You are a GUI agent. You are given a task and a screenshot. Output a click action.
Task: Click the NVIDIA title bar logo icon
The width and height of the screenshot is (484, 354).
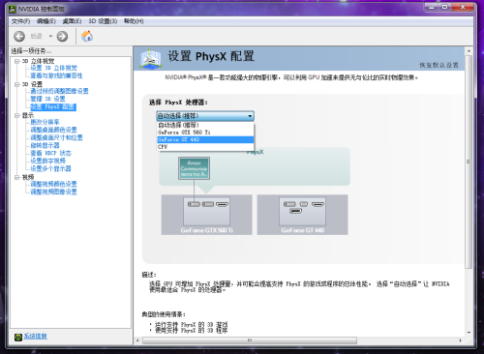pos(13,9)
